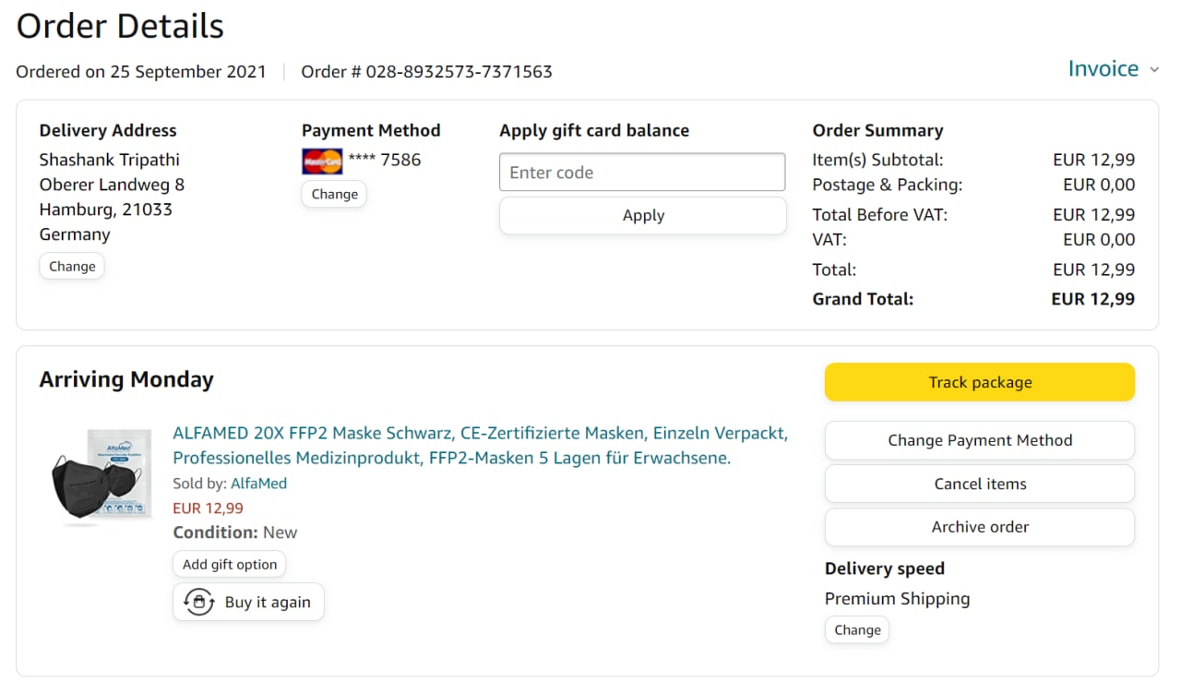Open the FFP2 mask product thumbnail
Image resolution: width=1181 pixels, height=682 pixels.
pos(101,477)
